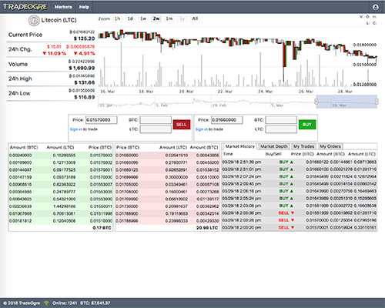Click the 2:00:36 pm SELL history row
This screenshot has width=385, height=308.
300,213
